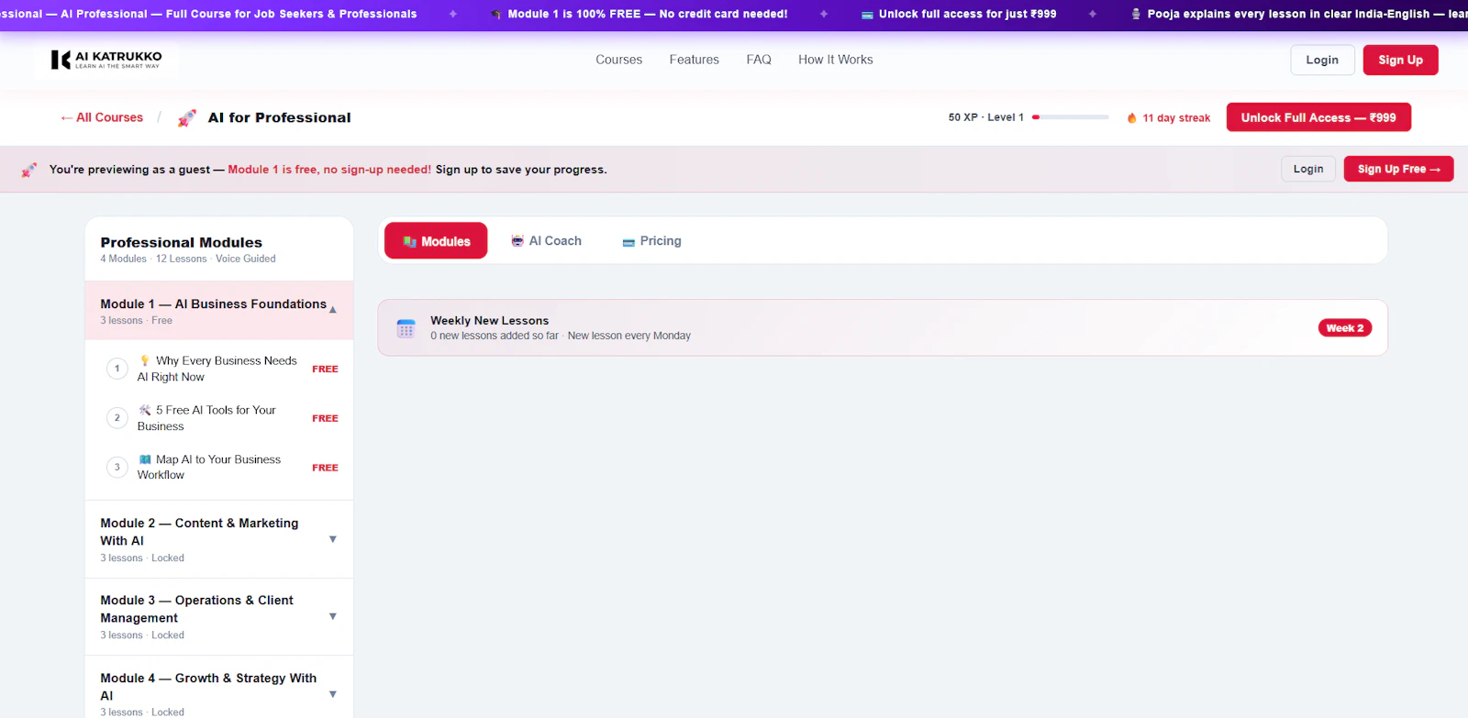The image size is (1468, 718).
Task: Click the tools icon in lesson 2
Action: (x=144, y=410)
